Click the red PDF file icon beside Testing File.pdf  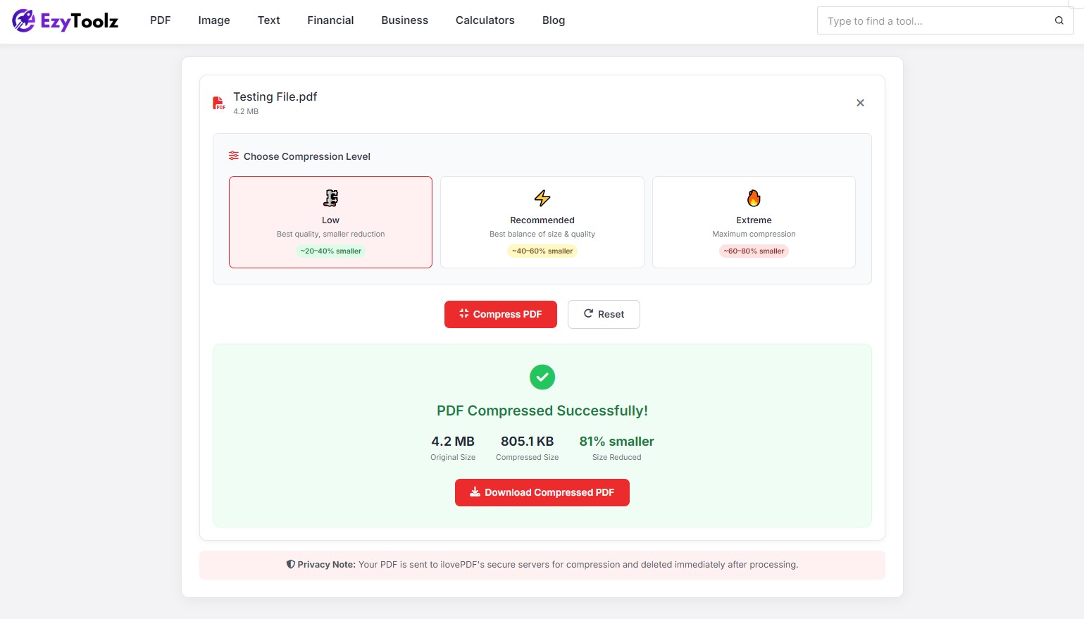(218, 102)
